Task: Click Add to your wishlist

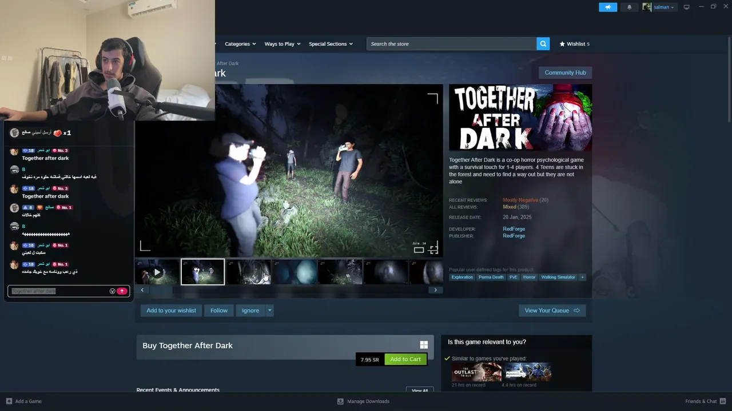Action: 171,311
